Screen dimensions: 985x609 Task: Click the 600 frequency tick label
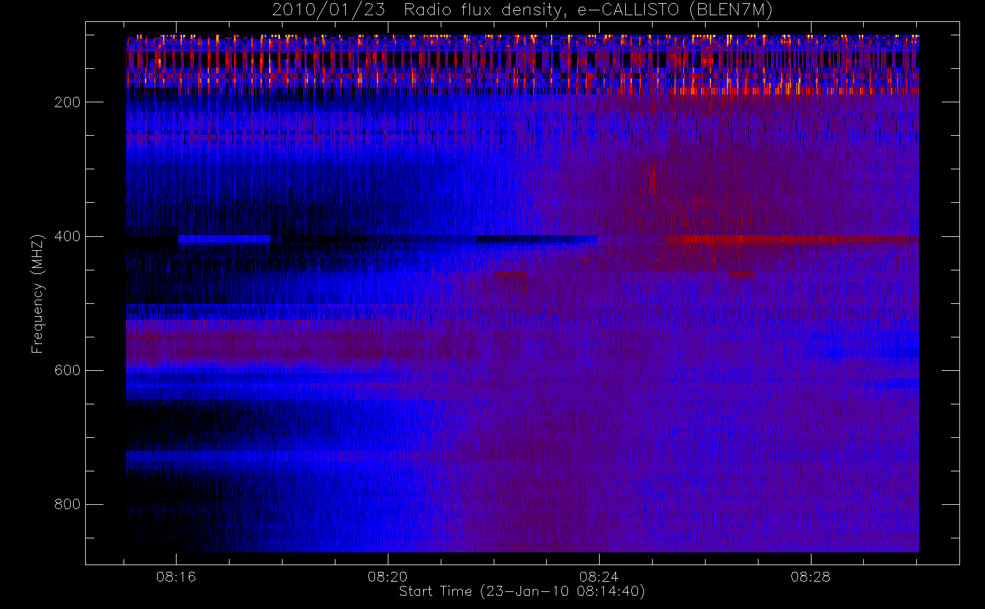[x=68, y=370]
